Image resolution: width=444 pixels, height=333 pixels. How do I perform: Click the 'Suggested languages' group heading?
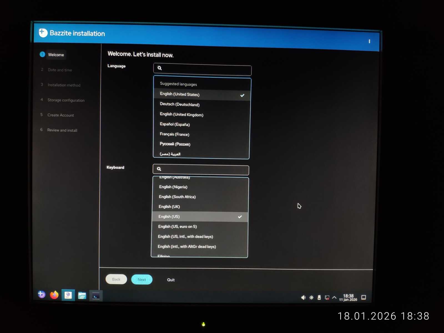tap(178, 84)
